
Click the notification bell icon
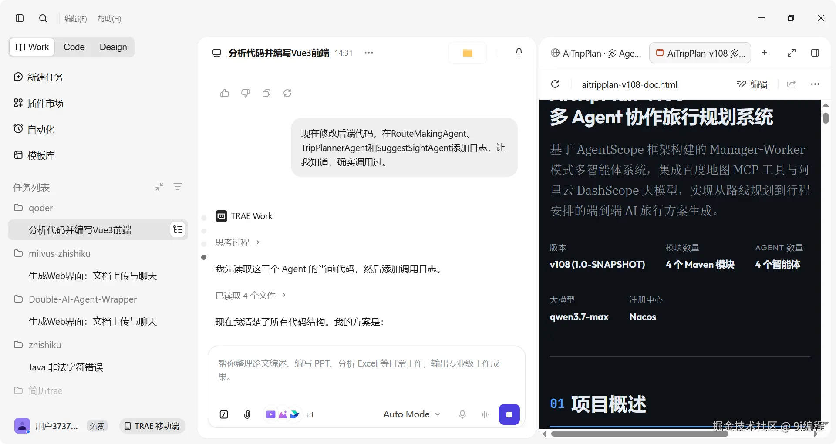[519, 53]
